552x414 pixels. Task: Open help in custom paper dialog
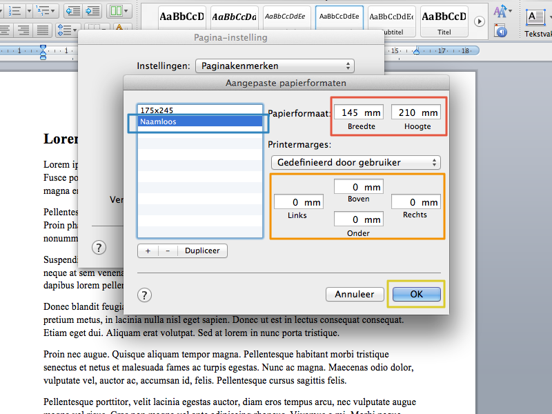tap(144, 295)
